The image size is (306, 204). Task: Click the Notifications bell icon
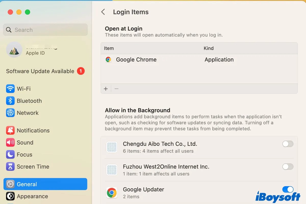[10, 130]
